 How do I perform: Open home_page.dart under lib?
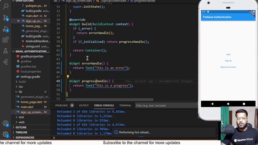[x=31, y=102]
